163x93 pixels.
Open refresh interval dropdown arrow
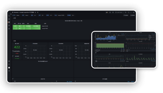click(x=131, y=12)
